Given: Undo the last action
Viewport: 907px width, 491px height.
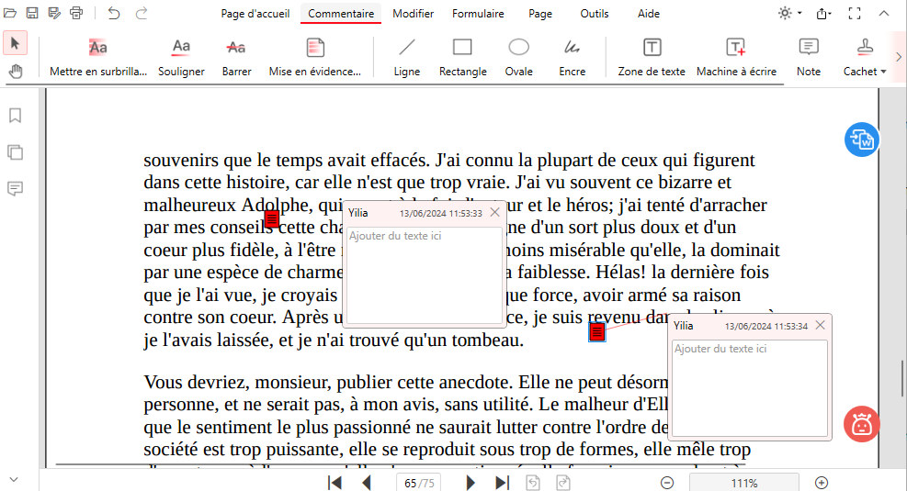Looking at the screenshot, I should [x=114, y=13].
